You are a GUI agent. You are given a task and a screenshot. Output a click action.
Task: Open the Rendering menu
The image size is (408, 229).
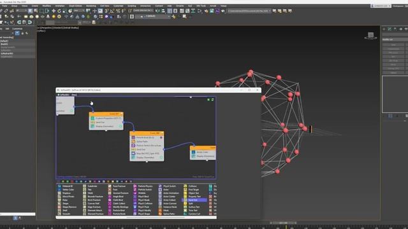[x=91, y=6]
